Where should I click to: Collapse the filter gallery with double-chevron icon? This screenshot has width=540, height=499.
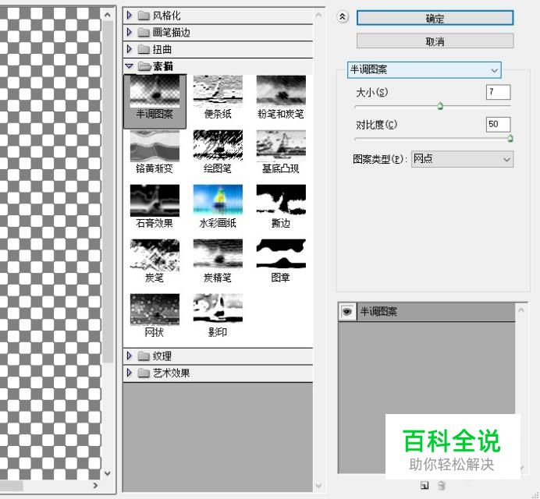[343, 17]
